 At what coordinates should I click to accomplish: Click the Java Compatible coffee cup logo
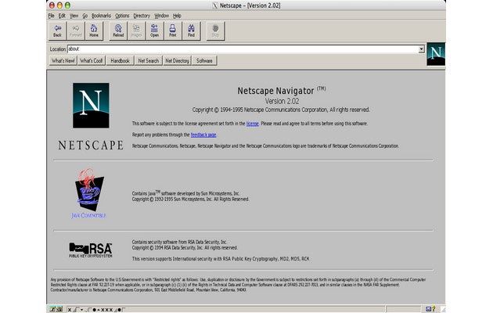[x=89, y=190]
